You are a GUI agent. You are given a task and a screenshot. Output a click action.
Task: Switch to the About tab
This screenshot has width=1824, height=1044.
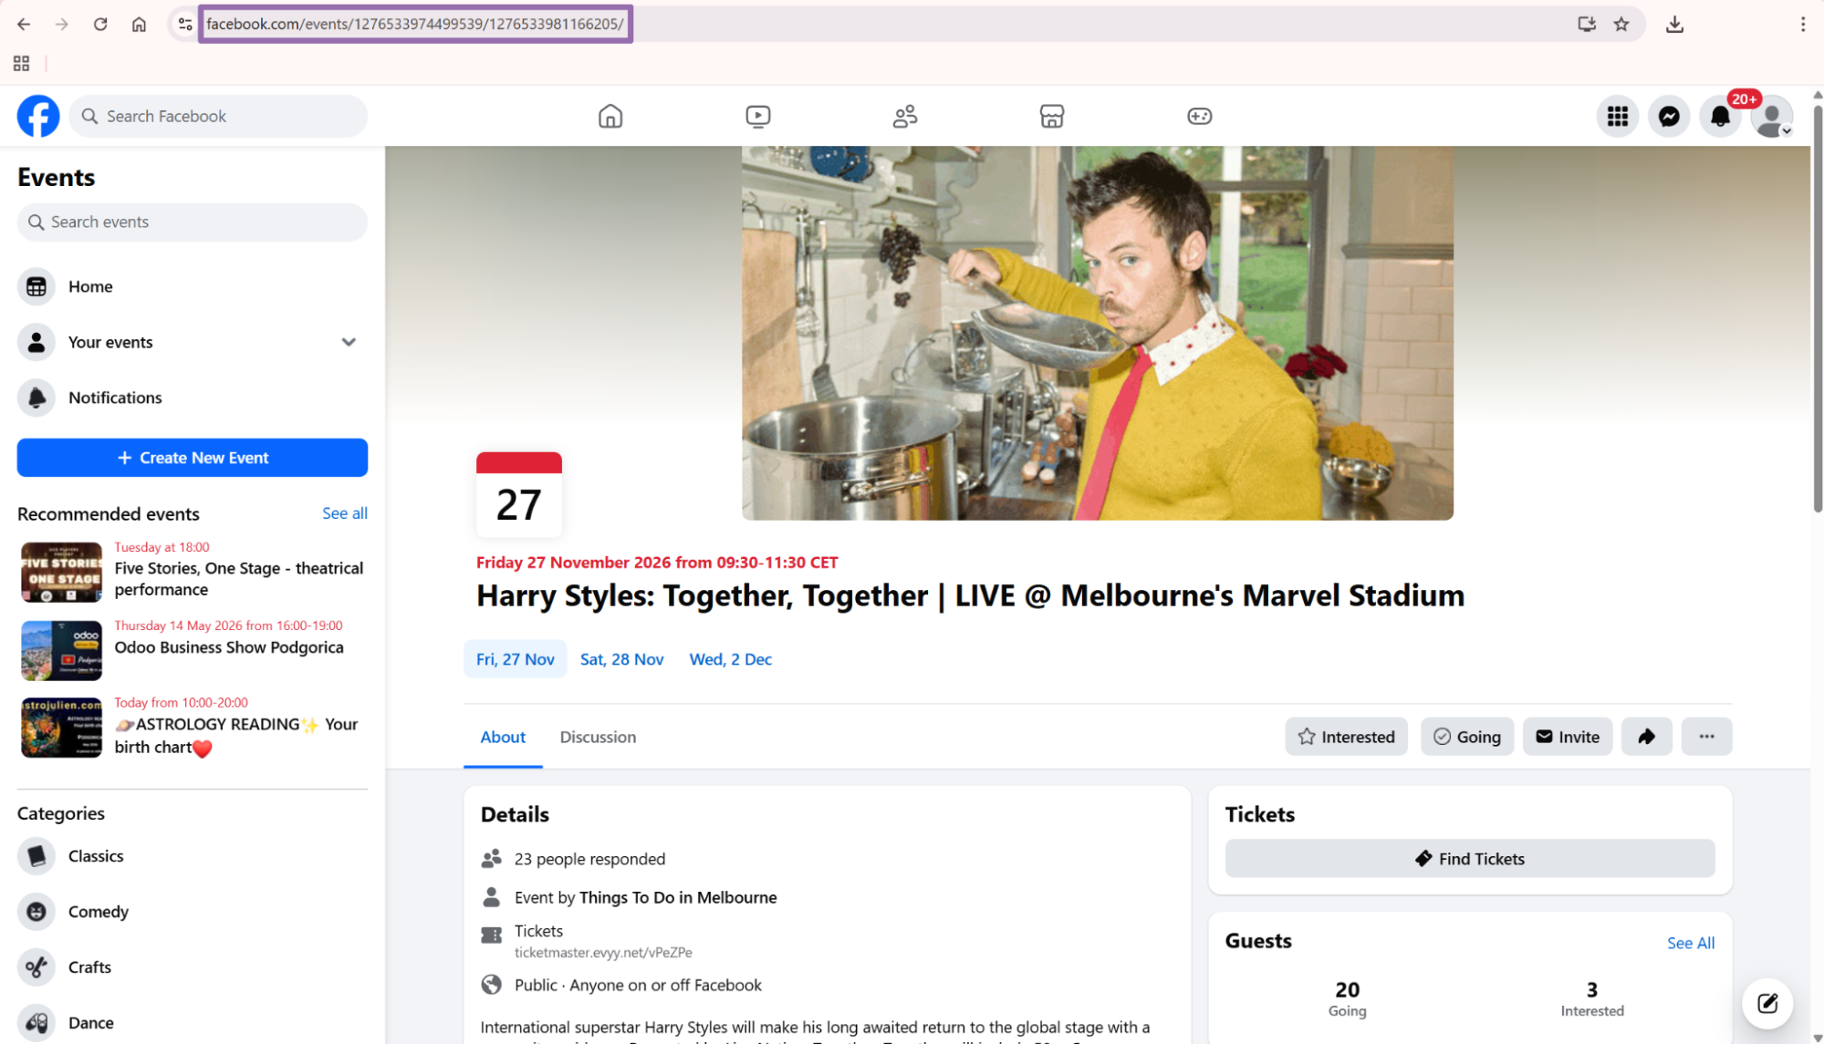coord(503,737)
